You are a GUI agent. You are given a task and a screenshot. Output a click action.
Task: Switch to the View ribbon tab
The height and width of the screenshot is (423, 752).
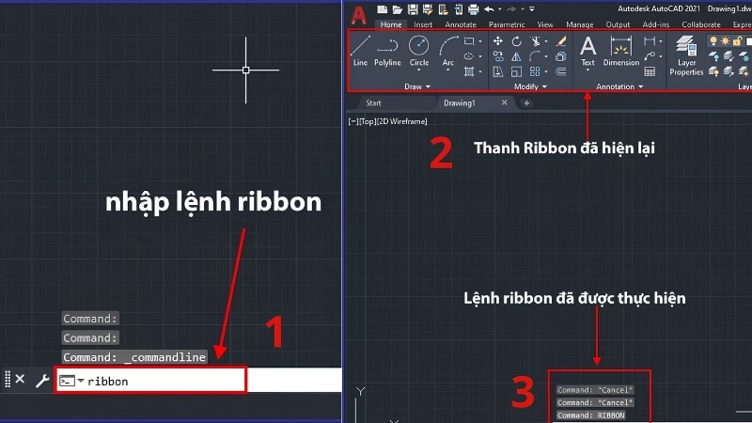545,24
